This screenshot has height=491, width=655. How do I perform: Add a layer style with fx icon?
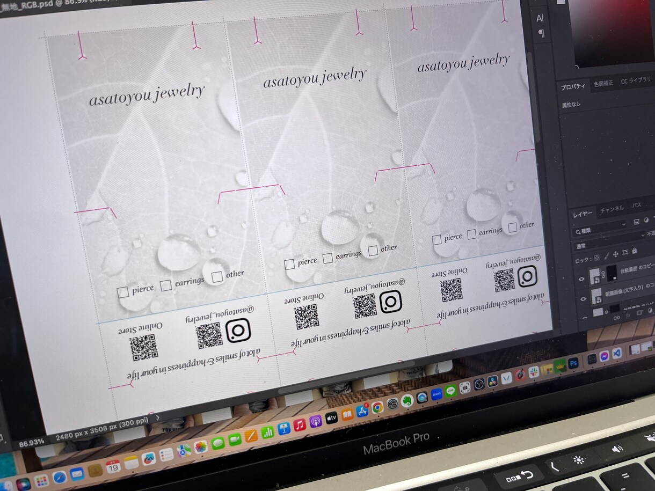(628, 316)
